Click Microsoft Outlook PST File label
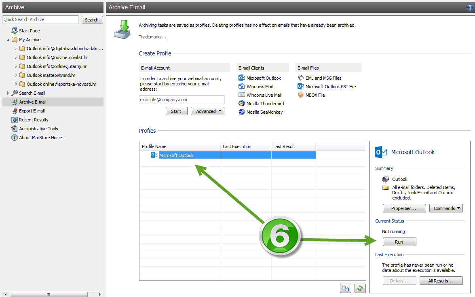Screen dimensions: 475x297 pos(331,87)
